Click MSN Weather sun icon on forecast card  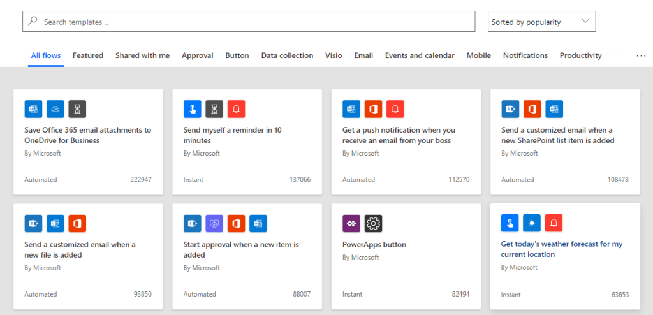[532, 223]
